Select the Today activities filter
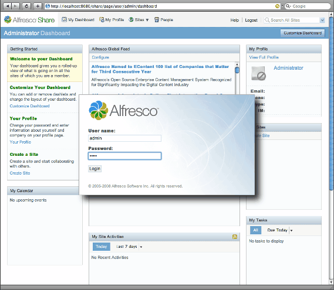This screenshot has width=334, height=290. tap(102, 247)
